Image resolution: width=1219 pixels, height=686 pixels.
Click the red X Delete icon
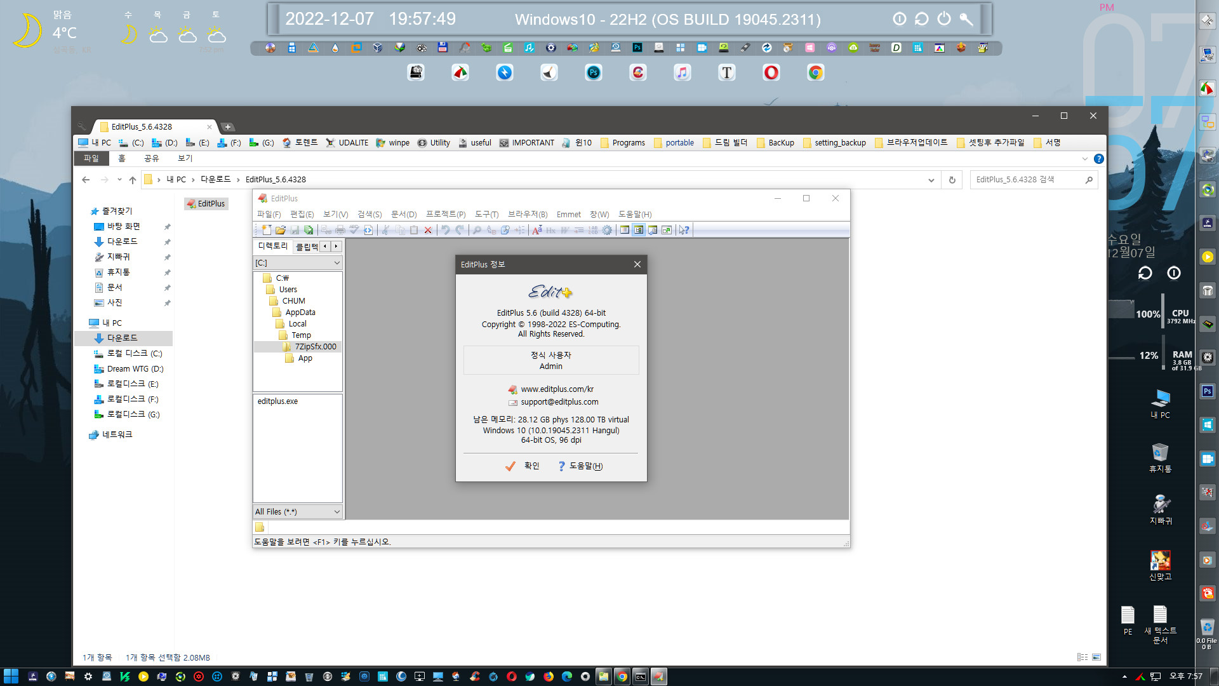pyautogui.click(x=427, y=230)
